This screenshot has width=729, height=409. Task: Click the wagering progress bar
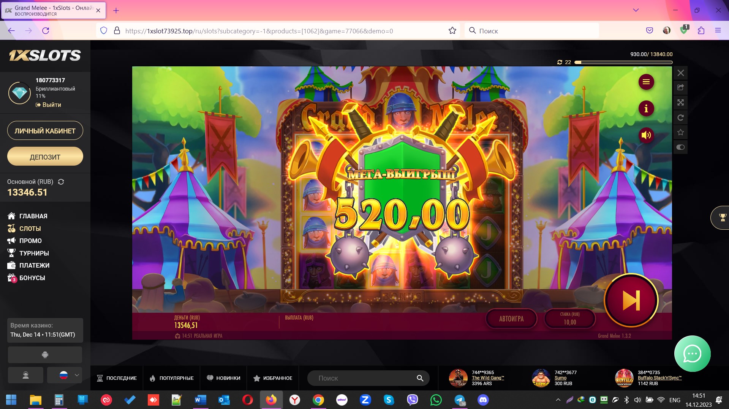point(623,62)
